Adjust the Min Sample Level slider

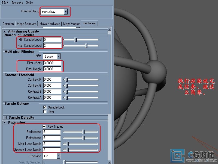(75, 40)
